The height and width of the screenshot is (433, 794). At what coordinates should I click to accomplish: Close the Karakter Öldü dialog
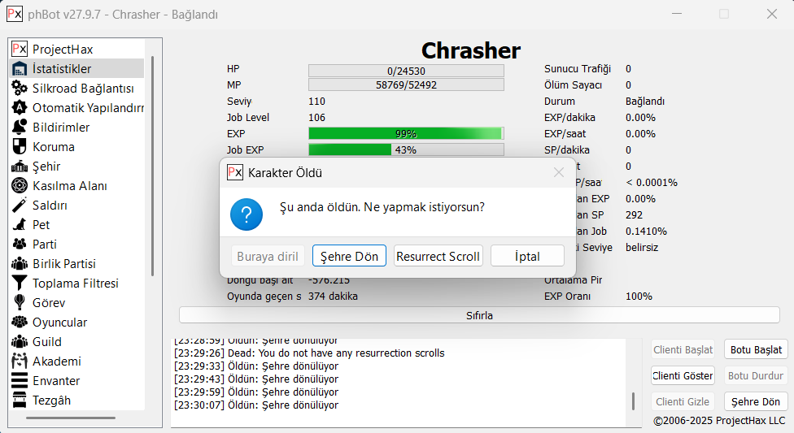pyautogui.click(x=559, y=172)
